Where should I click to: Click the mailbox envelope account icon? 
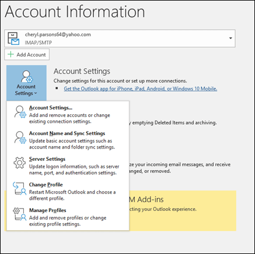[x=13, y=38]
